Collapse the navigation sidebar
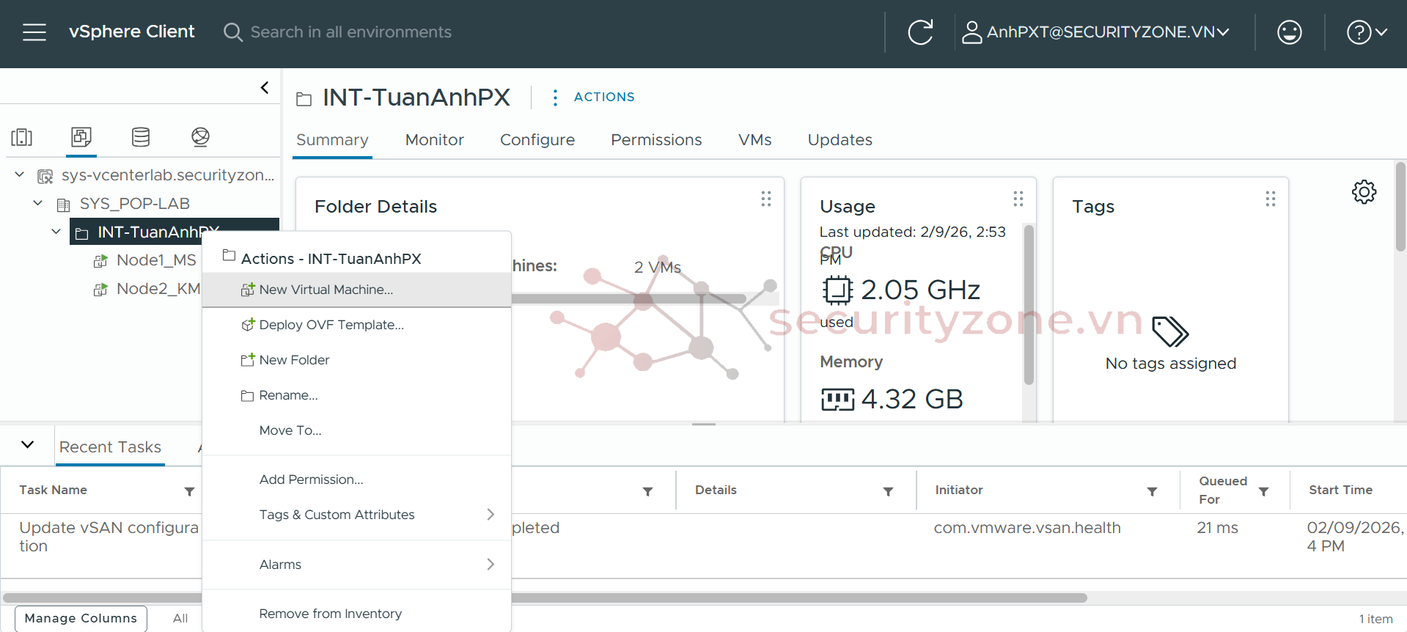This screenshot has height=632, width=1407. 265,88
